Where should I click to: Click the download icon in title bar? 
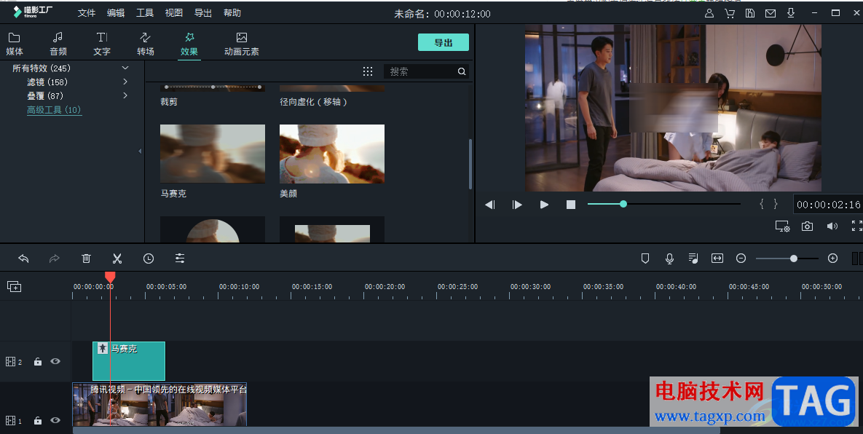[x=791, y=13]
